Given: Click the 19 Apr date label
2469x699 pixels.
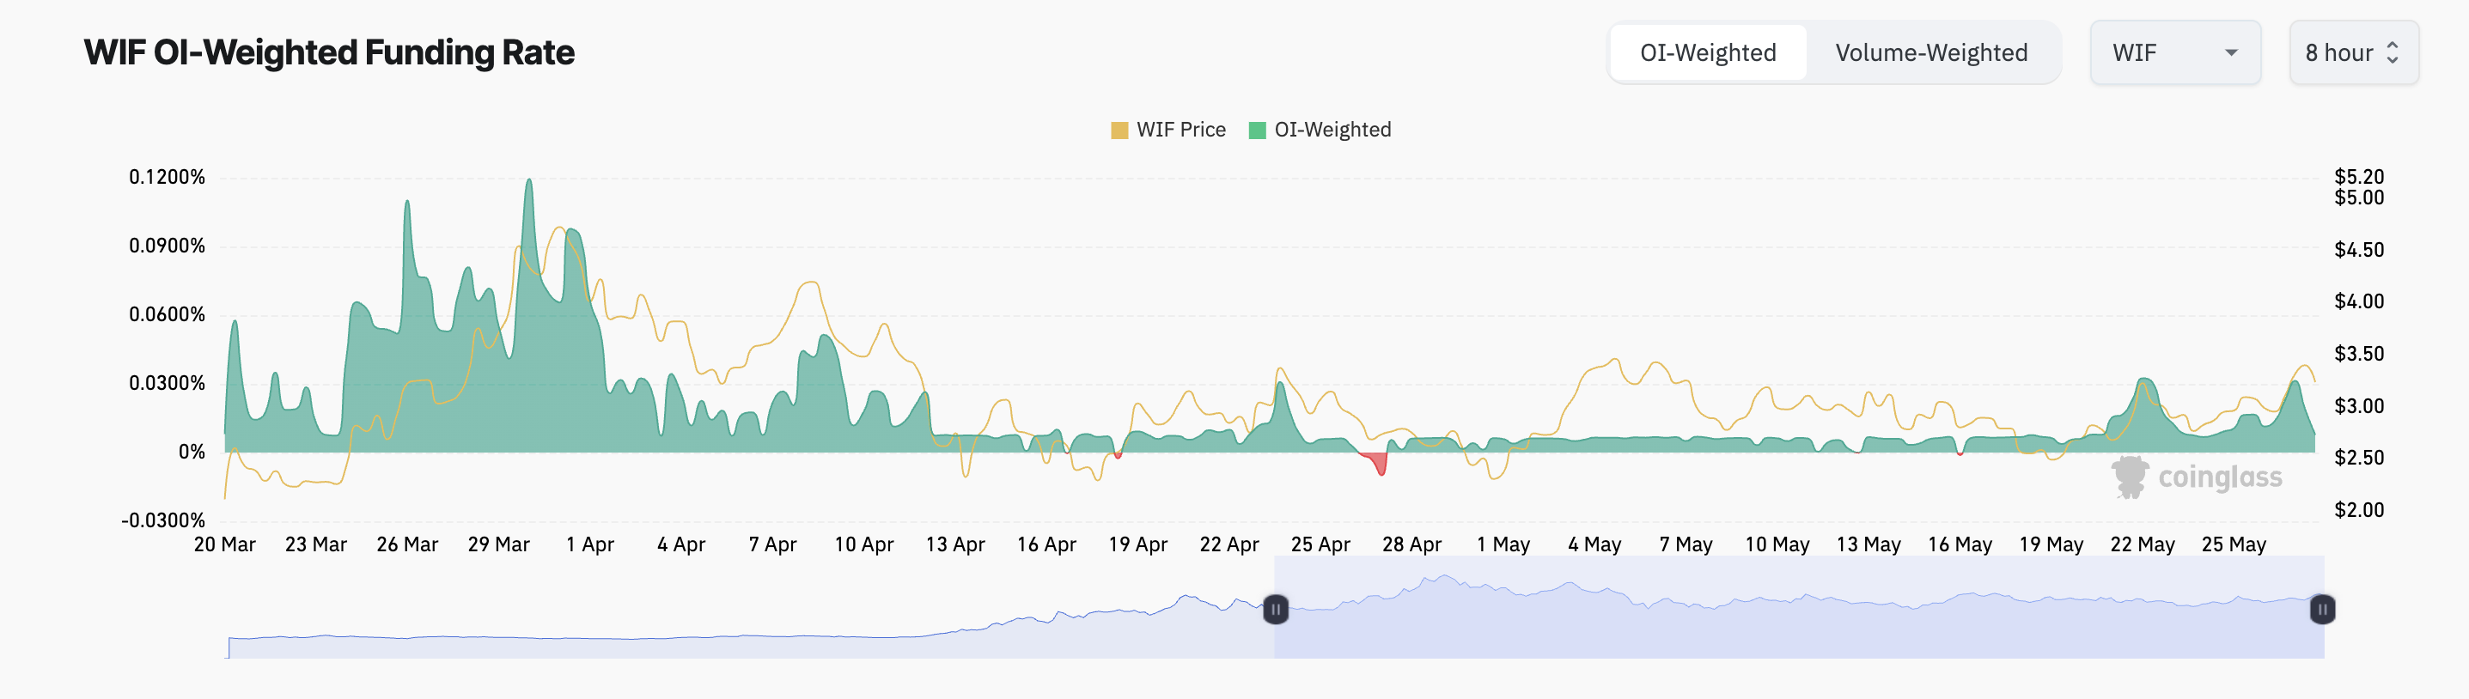Looking at the screenshot, I should click(1137, 544).
